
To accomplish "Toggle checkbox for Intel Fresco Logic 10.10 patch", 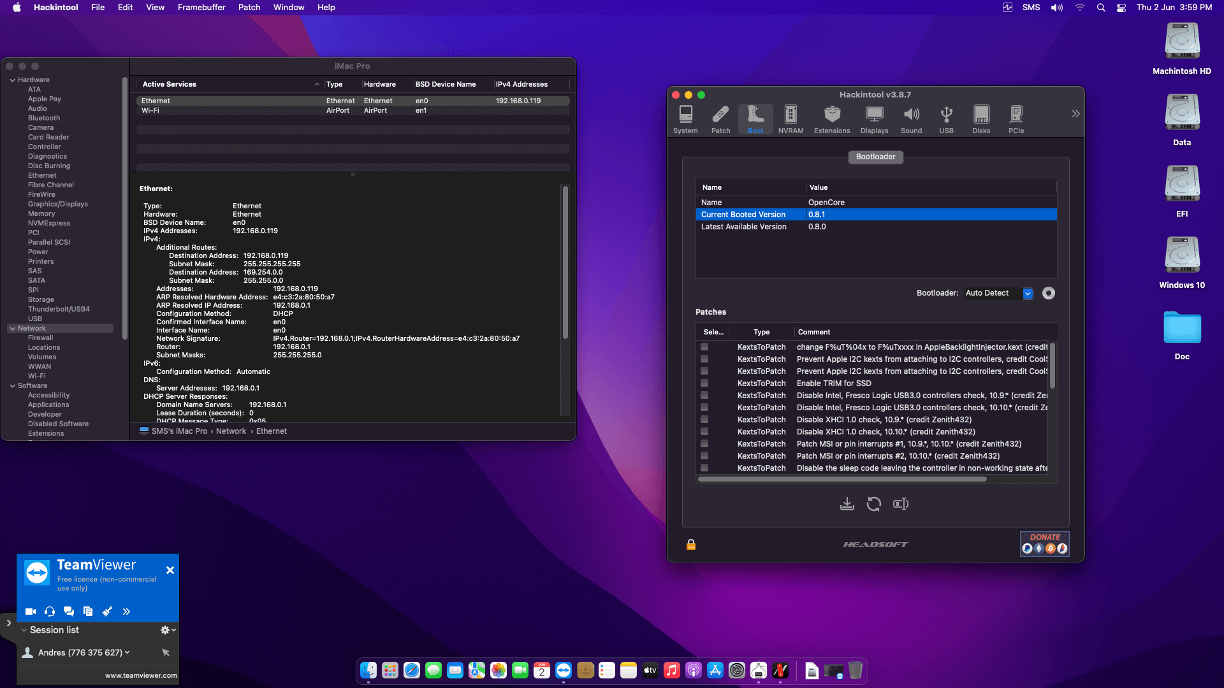I will pos(704,407).
